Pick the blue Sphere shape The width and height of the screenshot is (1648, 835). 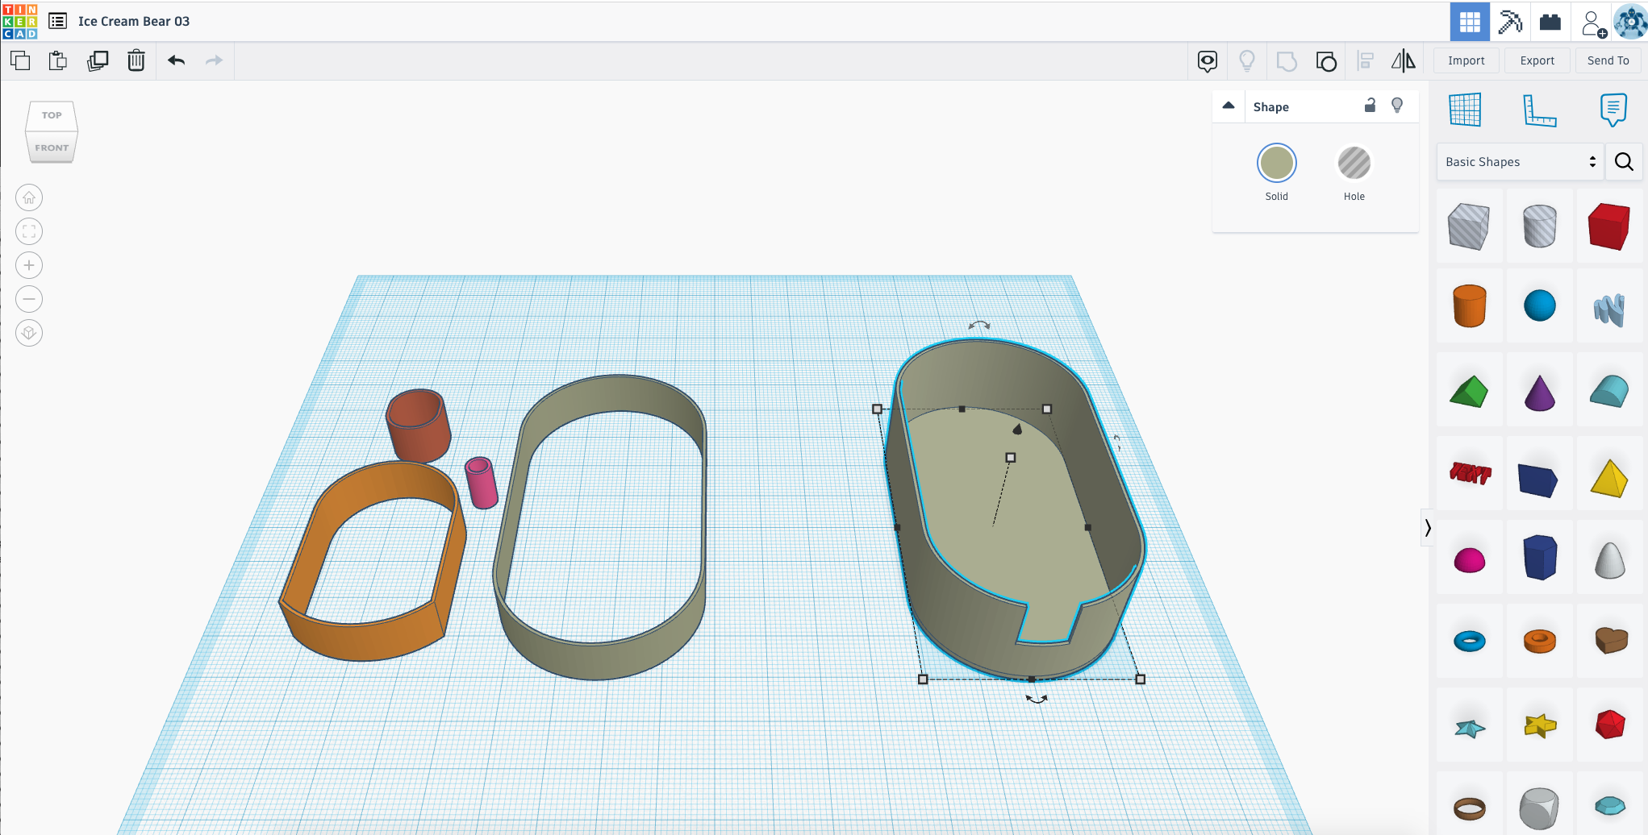pos(1539,306)
